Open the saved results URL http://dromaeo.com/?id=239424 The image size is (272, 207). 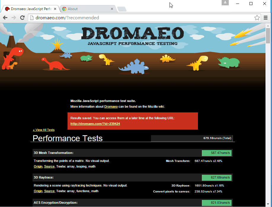95,124
